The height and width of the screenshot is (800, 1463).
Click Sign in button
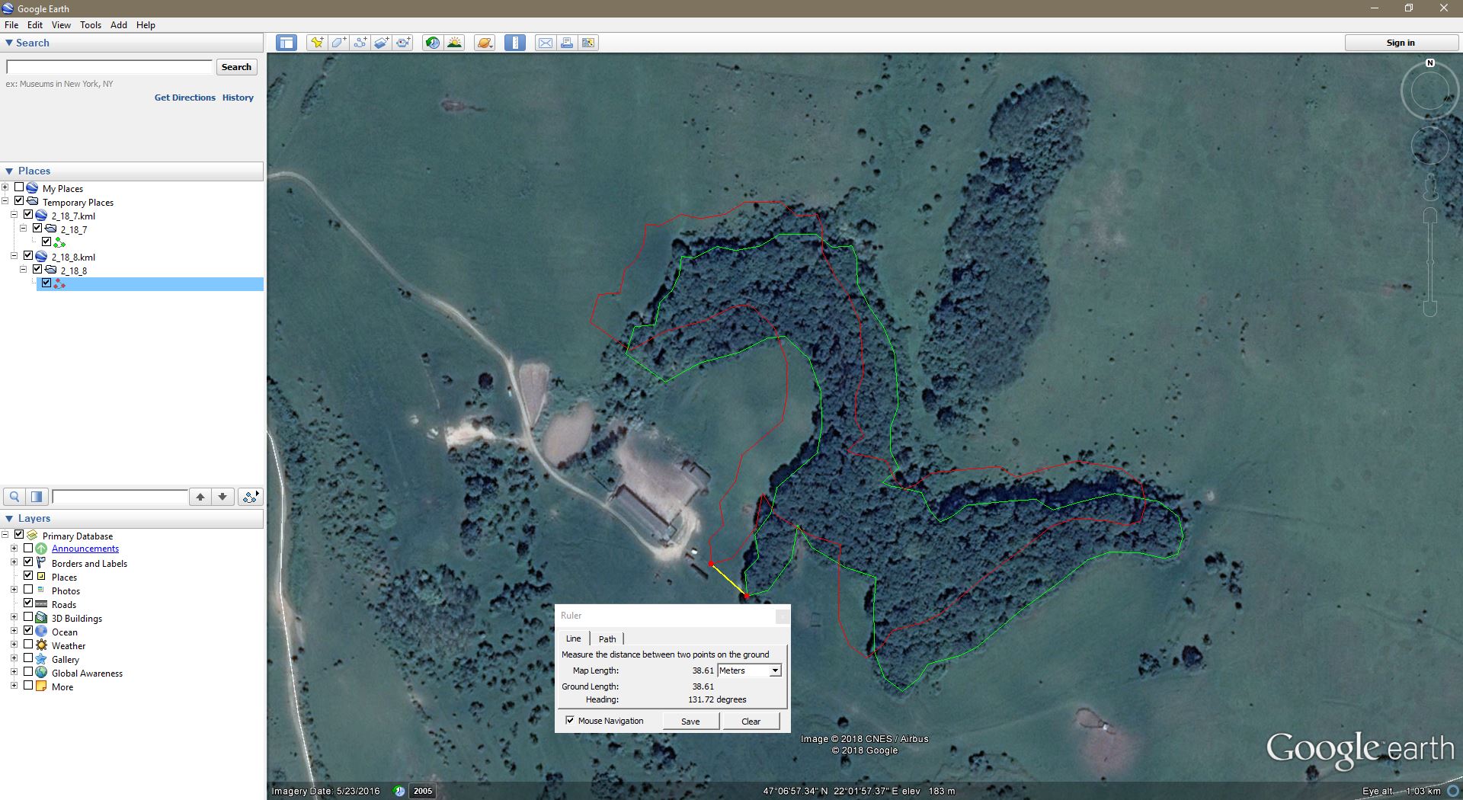tap(1401, 43)
